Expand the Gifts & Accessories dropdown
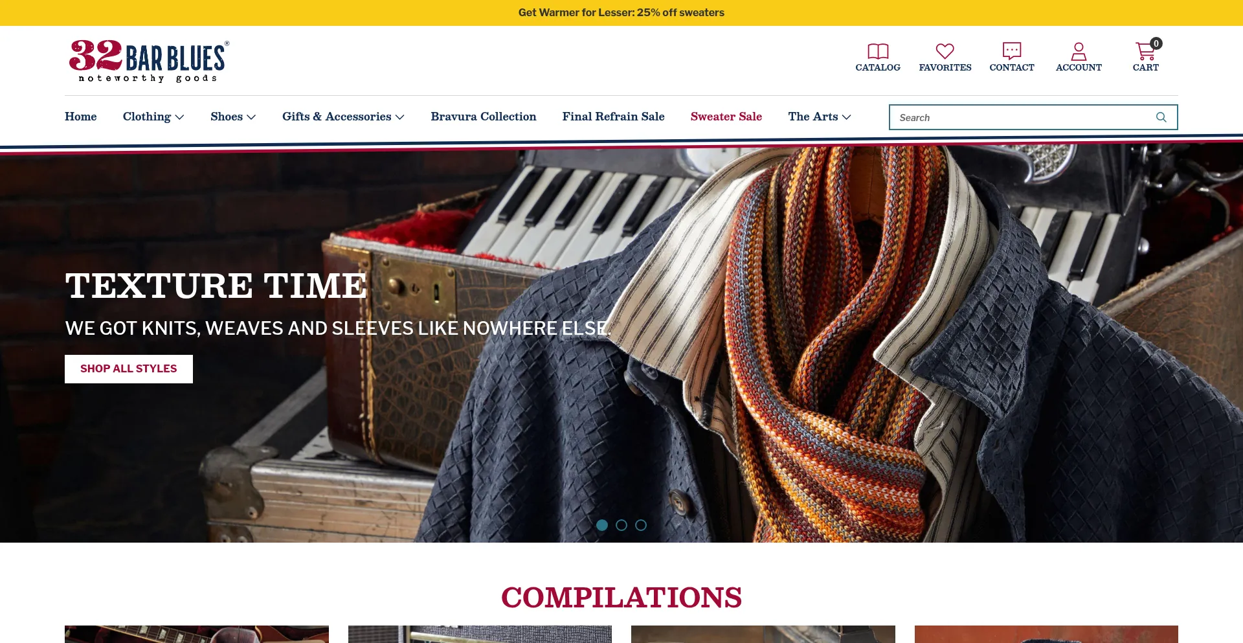 coord(343,117)
